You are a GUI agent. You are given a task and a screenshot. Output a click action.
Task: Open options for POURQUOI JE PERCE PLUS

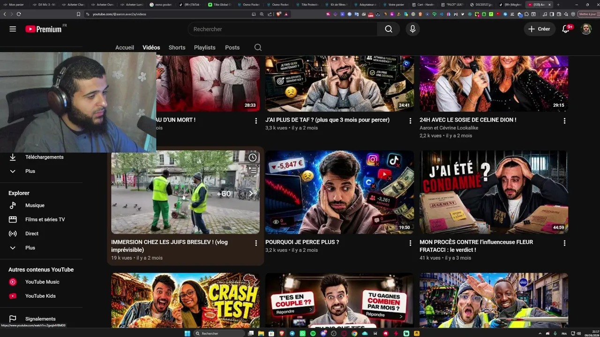pyautogui.click(x=410, y=243)
